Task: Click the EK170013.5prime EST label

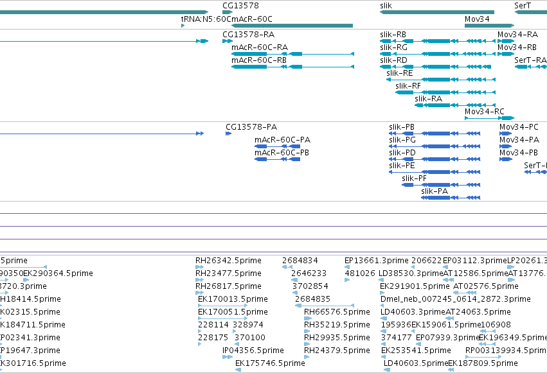Action: pos(233,299)
